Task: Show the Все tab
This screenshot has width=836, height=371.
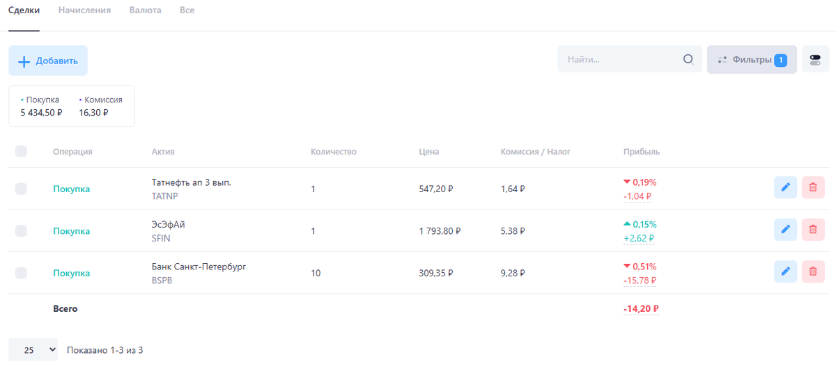Action: (187, 10)
